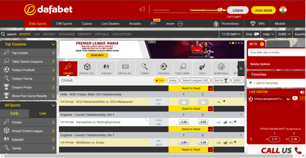Favorite the Middlesex vs. Essex match star
This screenshot has width=306, height=158.
235,142
